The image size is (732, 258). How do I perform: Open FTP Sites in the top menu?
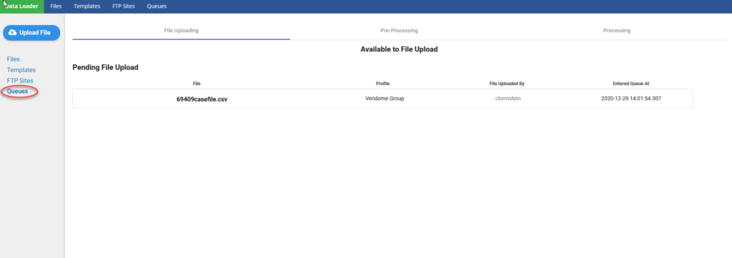click(124, 6)
